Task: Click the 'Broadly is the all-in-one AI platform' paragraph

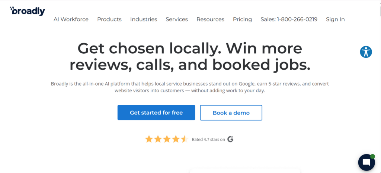Action: pos(190,87)
